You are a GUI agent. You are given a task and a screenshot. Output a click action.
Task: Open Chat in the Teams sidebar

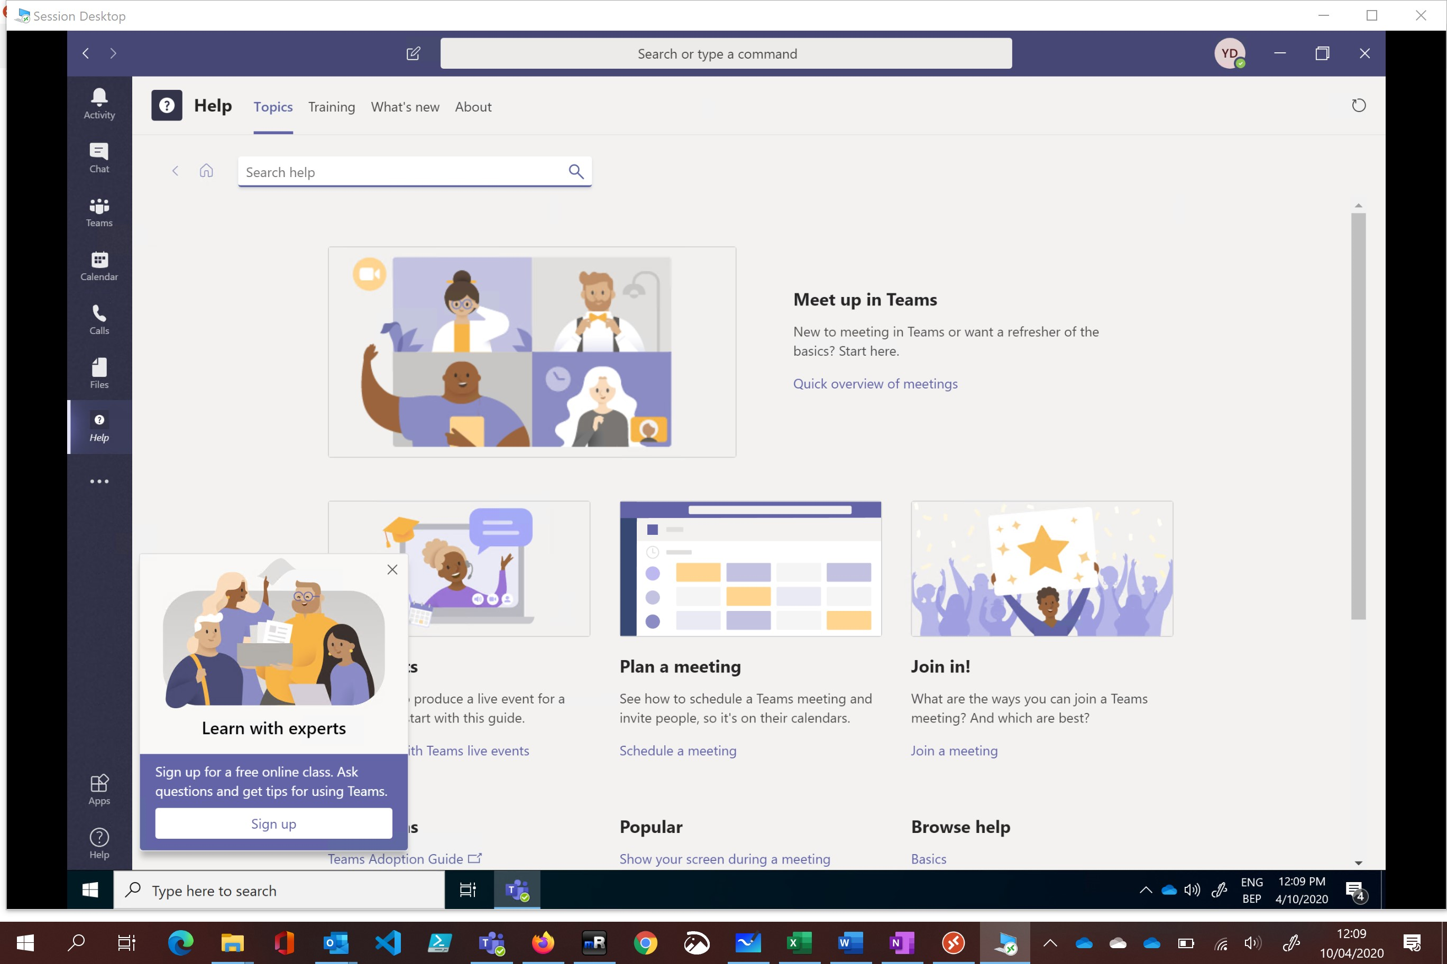click(x=99, y=158)
